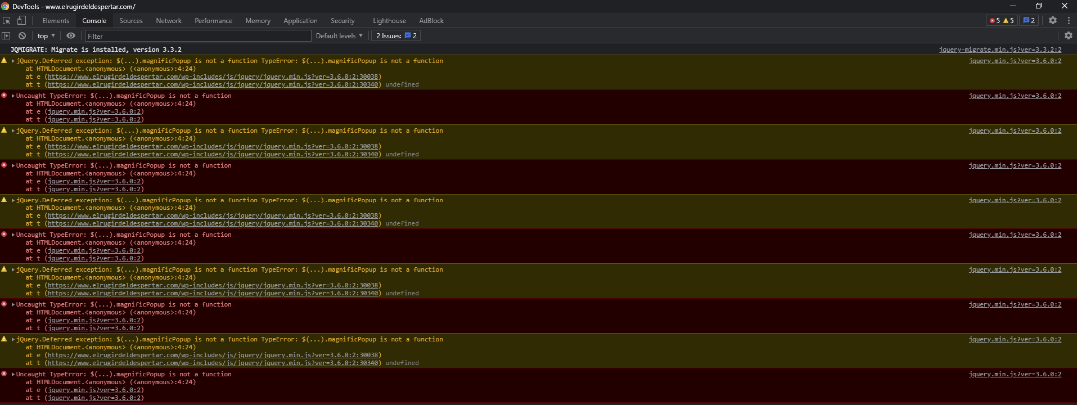The width and height of the screenshot is (1077, 405).
Task: Click the blue messages counter showing 2
Action: click(1029, 20)
